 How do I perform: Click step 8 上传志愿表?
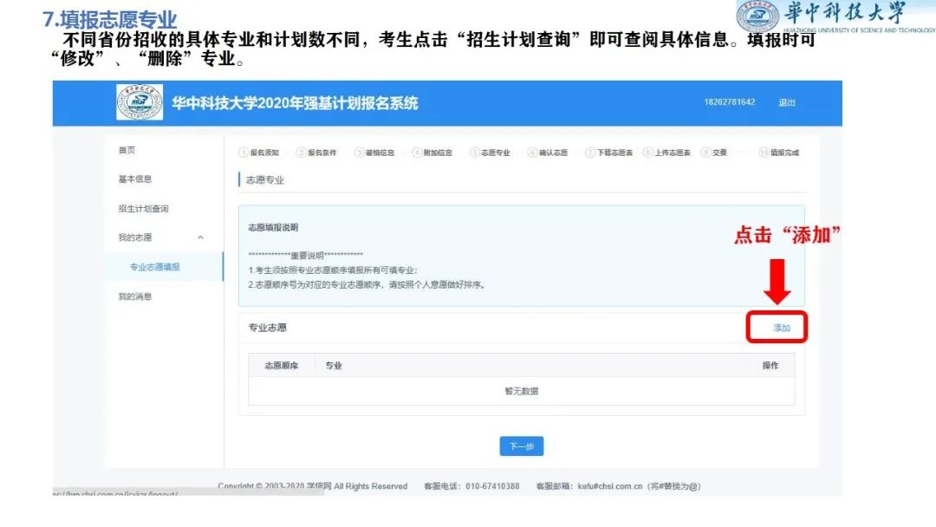click(x=666, y=153)
